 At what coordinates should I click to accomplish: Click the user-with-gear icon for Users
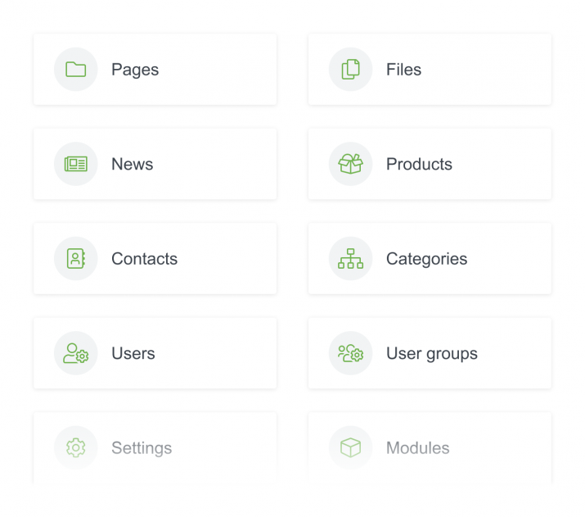tap(76, 353)
